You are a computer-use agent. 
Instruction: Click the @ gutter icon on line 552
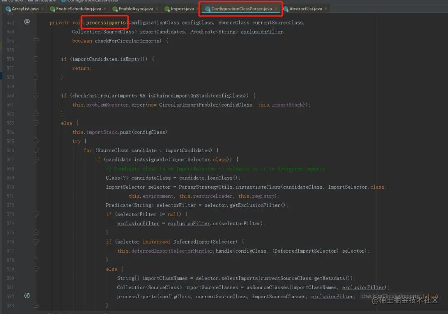pyautogui.click(x=27, y=22)
